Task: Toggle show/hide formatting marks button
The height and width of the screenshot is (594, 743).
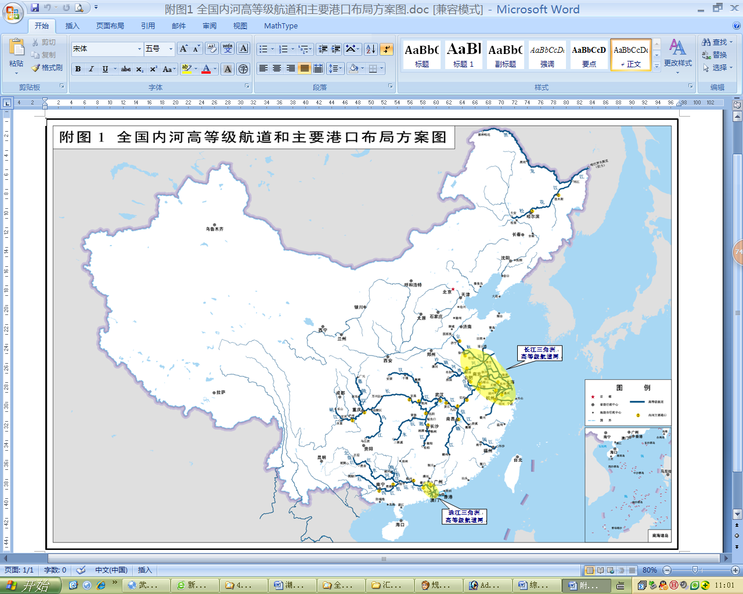Action: [387, 49]
